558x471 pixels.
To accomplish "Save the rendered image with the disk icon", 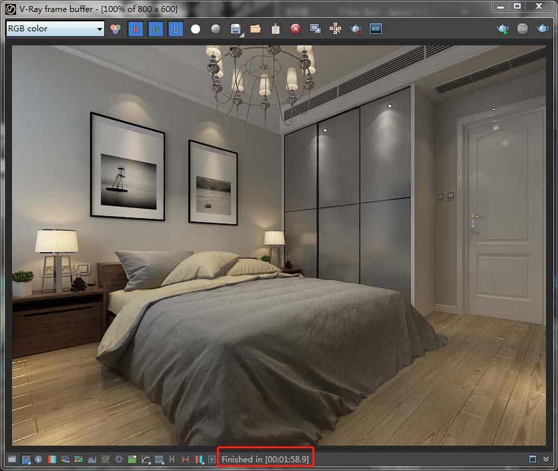I will click(x=236, y=29).
